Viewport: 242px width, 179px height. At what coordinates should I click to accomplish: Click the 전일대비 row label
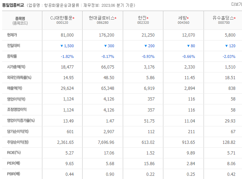pos(14,45)
